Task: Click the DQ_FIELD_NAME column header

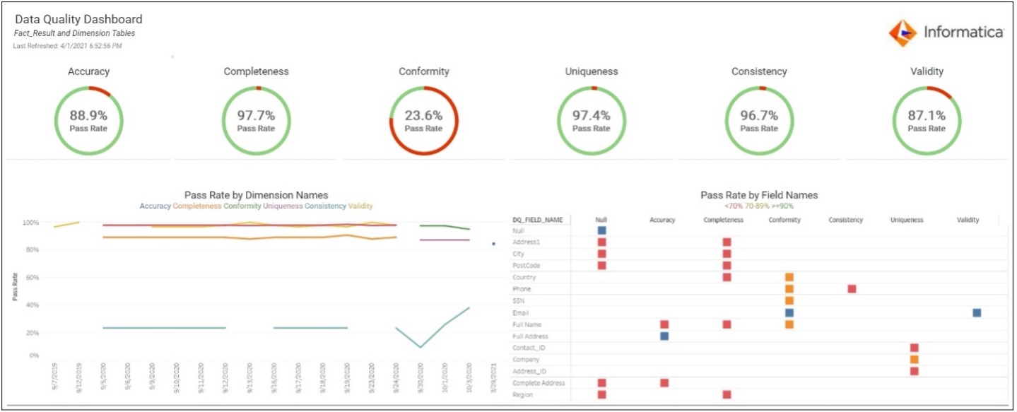Action: coord(537,220)
